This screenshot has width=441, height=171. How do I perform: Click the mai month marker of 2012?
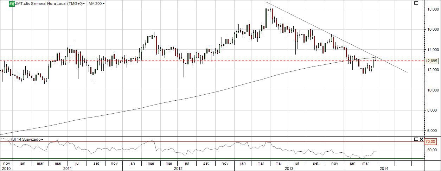[x=169, y=164]
